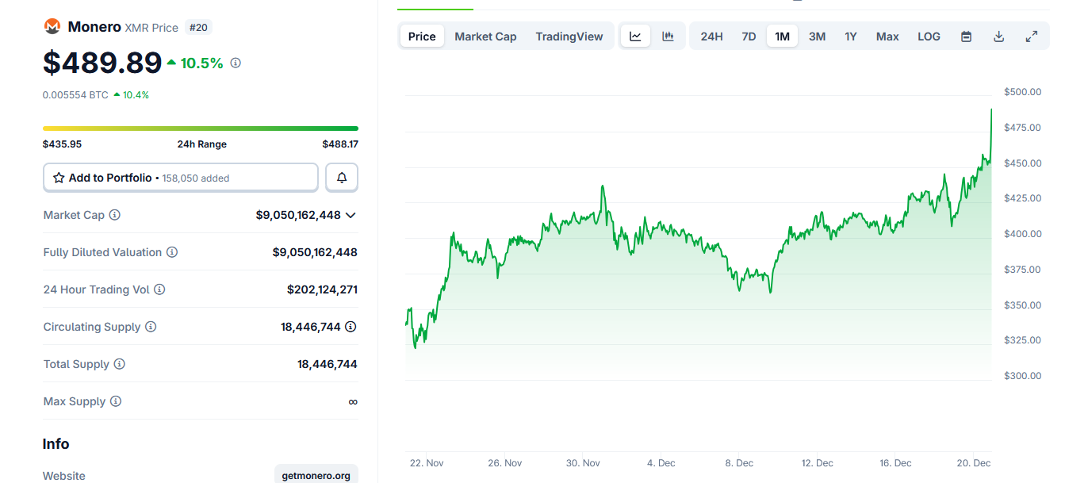
Task: Click the 20. Dec axis label
Action: click(x=973, y=463)
